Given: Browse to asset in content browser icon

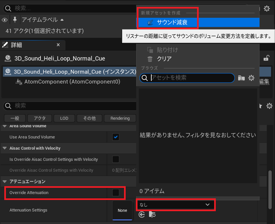Looking at the screenshot, I should 152,214.
